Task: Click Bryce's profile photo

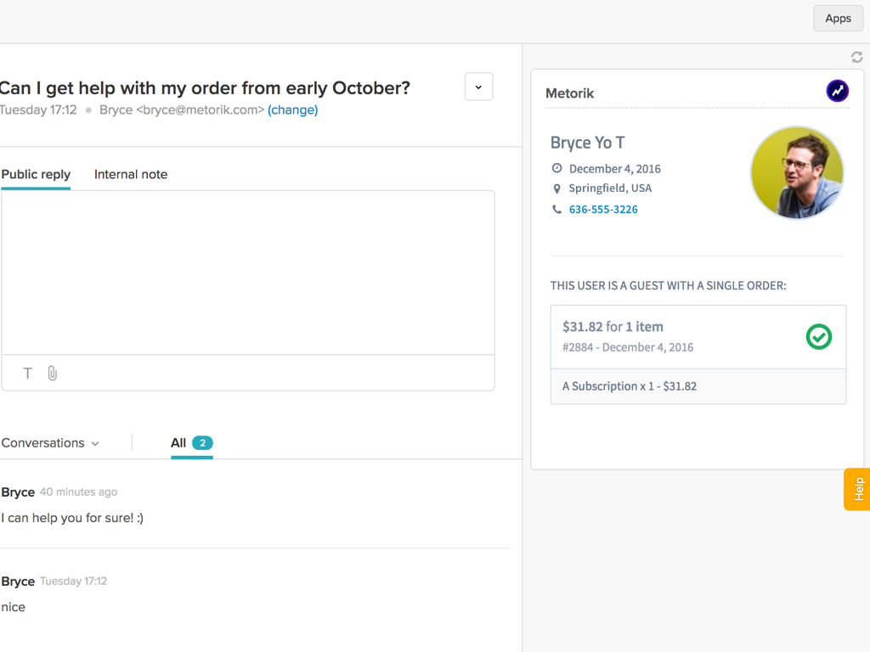Action: (796, 173)
